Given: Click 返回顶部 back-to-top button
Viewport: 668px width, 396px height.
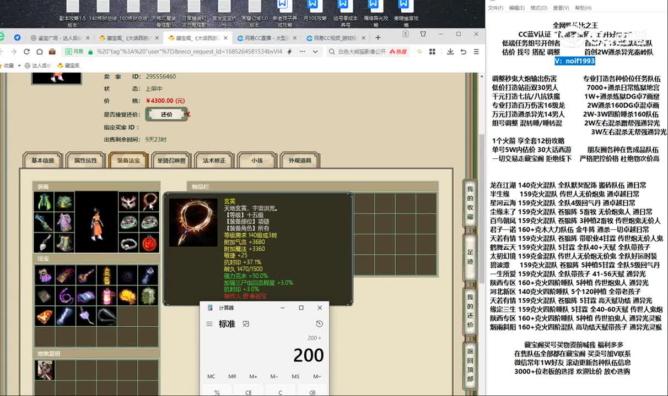Looking at the screenshot, I should click(470, 364).
